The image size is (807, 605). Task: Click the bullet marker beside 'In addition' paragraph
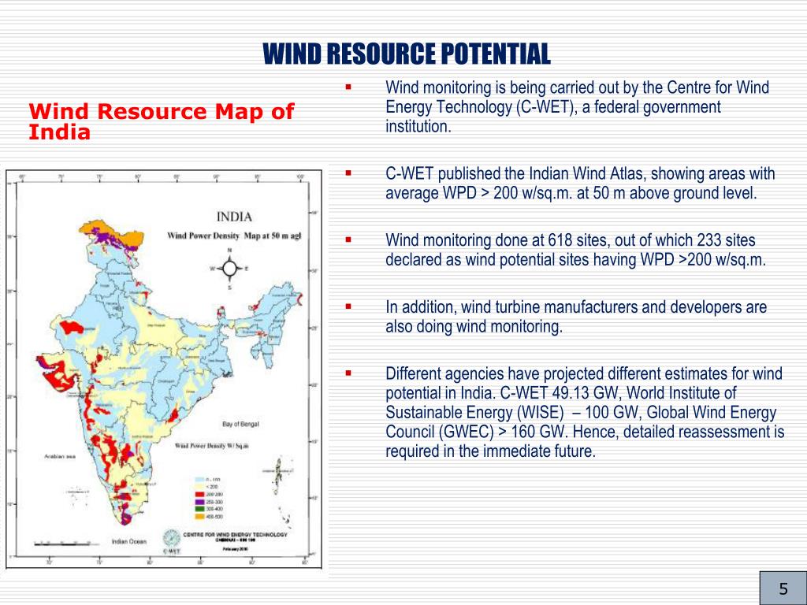click(348, 306)
